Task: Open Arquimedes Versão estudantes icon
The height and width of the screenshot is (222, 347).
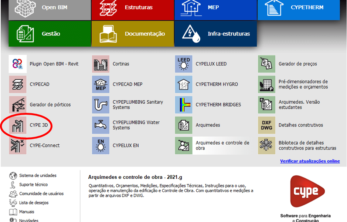Action: [x=267, y=105]
